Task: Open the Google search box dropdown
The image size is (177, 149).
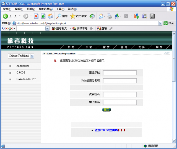Action: click(x=47, y=29)
